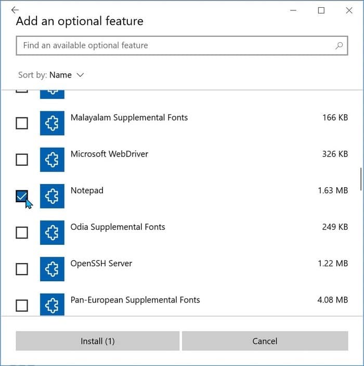Check the Malayalam Supplemental Fonts checkbox
Viewport: 364px width, 366px height.
(22, 123)
